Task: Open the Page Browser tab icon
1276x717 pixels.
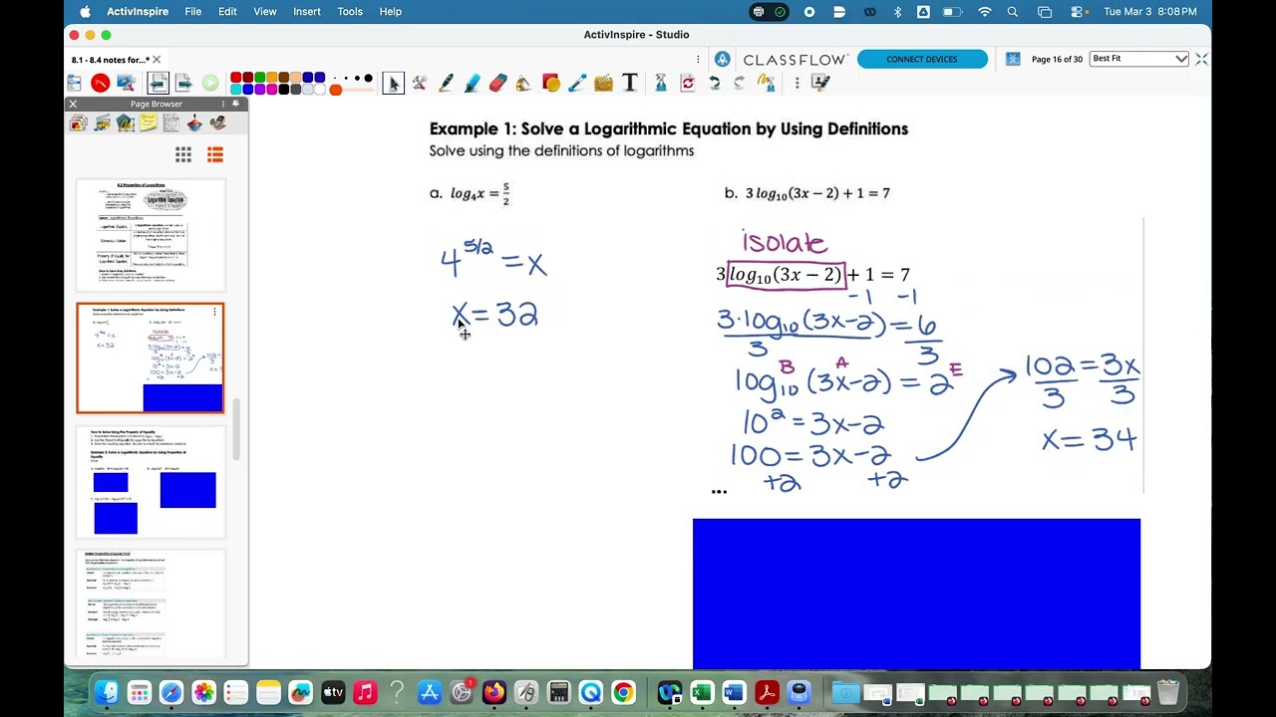Action: [79, 123]
